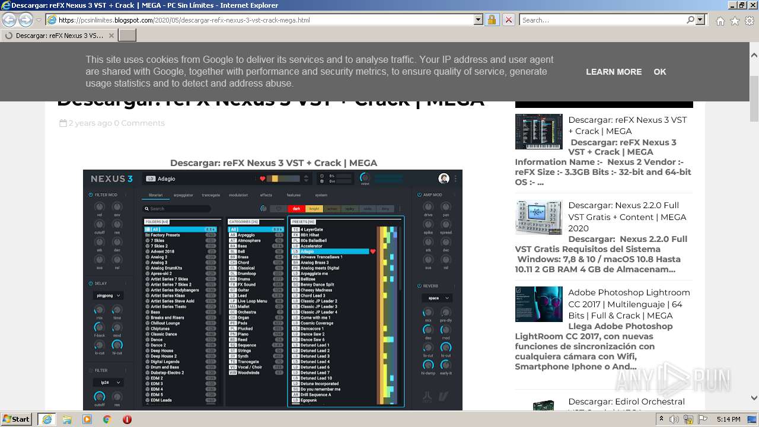This screenshot has height=427, width=759.
Task: Open the security lock report icon
Action: (x=492, y=20)
